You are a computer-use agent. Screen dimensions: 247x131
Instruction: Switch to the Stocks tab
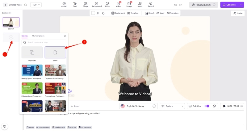24,36
